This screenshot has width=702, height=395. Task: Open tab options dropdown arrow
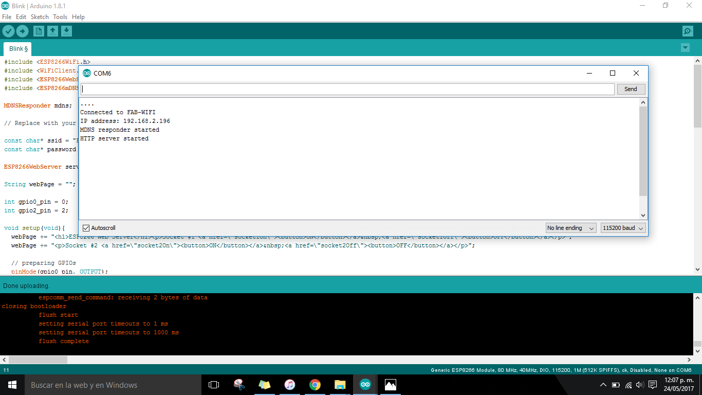click(x=685, y=48)
